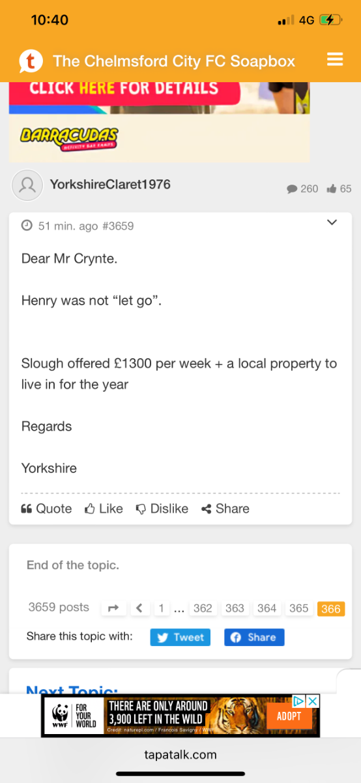
Task: Tap the Tapatalk logo icon
Action: click(30, 61)
